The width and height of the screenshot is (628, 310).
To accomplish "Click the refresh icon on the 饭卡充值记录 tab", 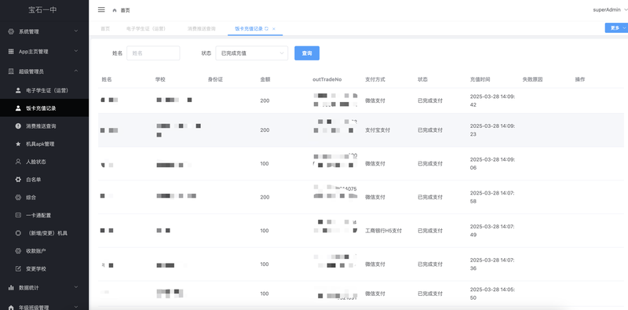I will (x=266, y=28).
